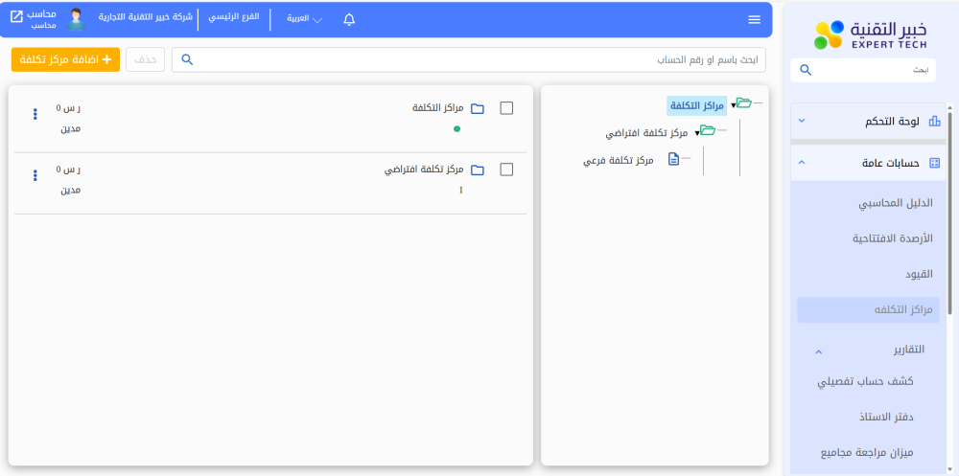The width and height of the screenshot is (959, 476).
Task: Open three-dot menu for مركز تكلفة افتراضي row
Action: pyautogui.click(x=35, y=175)
